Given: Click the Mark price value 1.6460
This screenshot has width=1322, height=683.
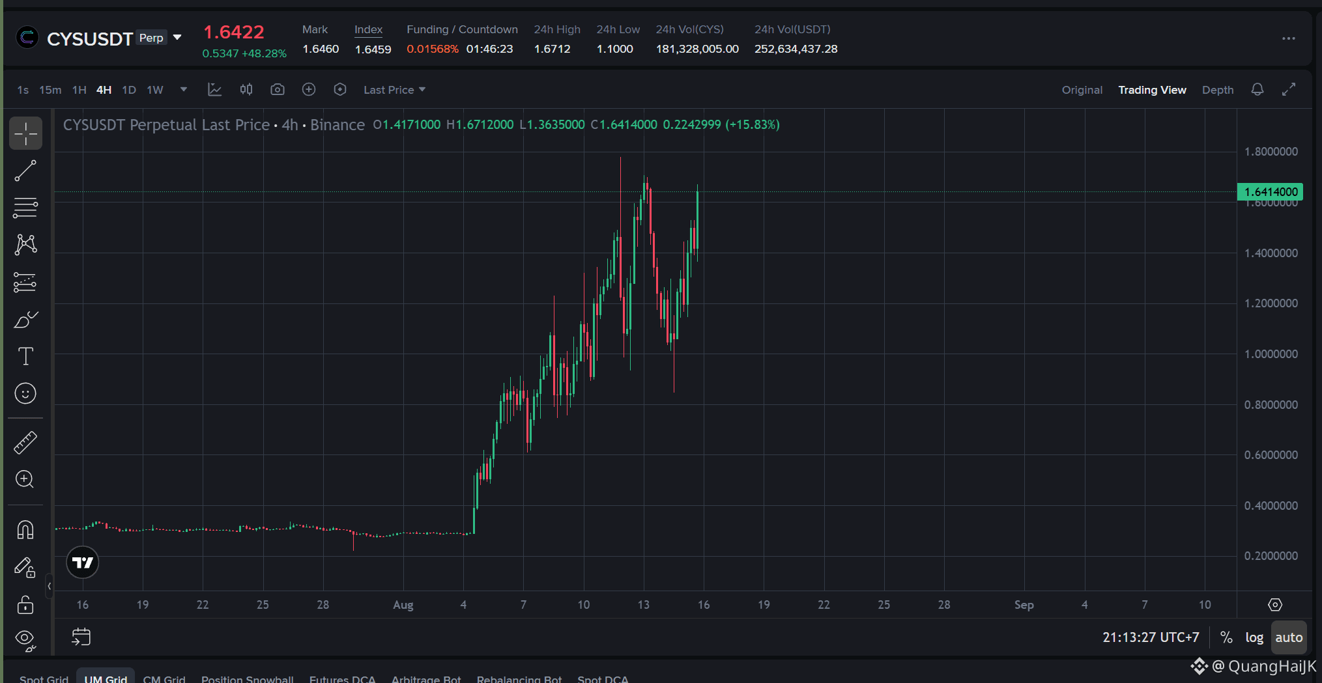Looking at the screenshot, I should point(321,49).
